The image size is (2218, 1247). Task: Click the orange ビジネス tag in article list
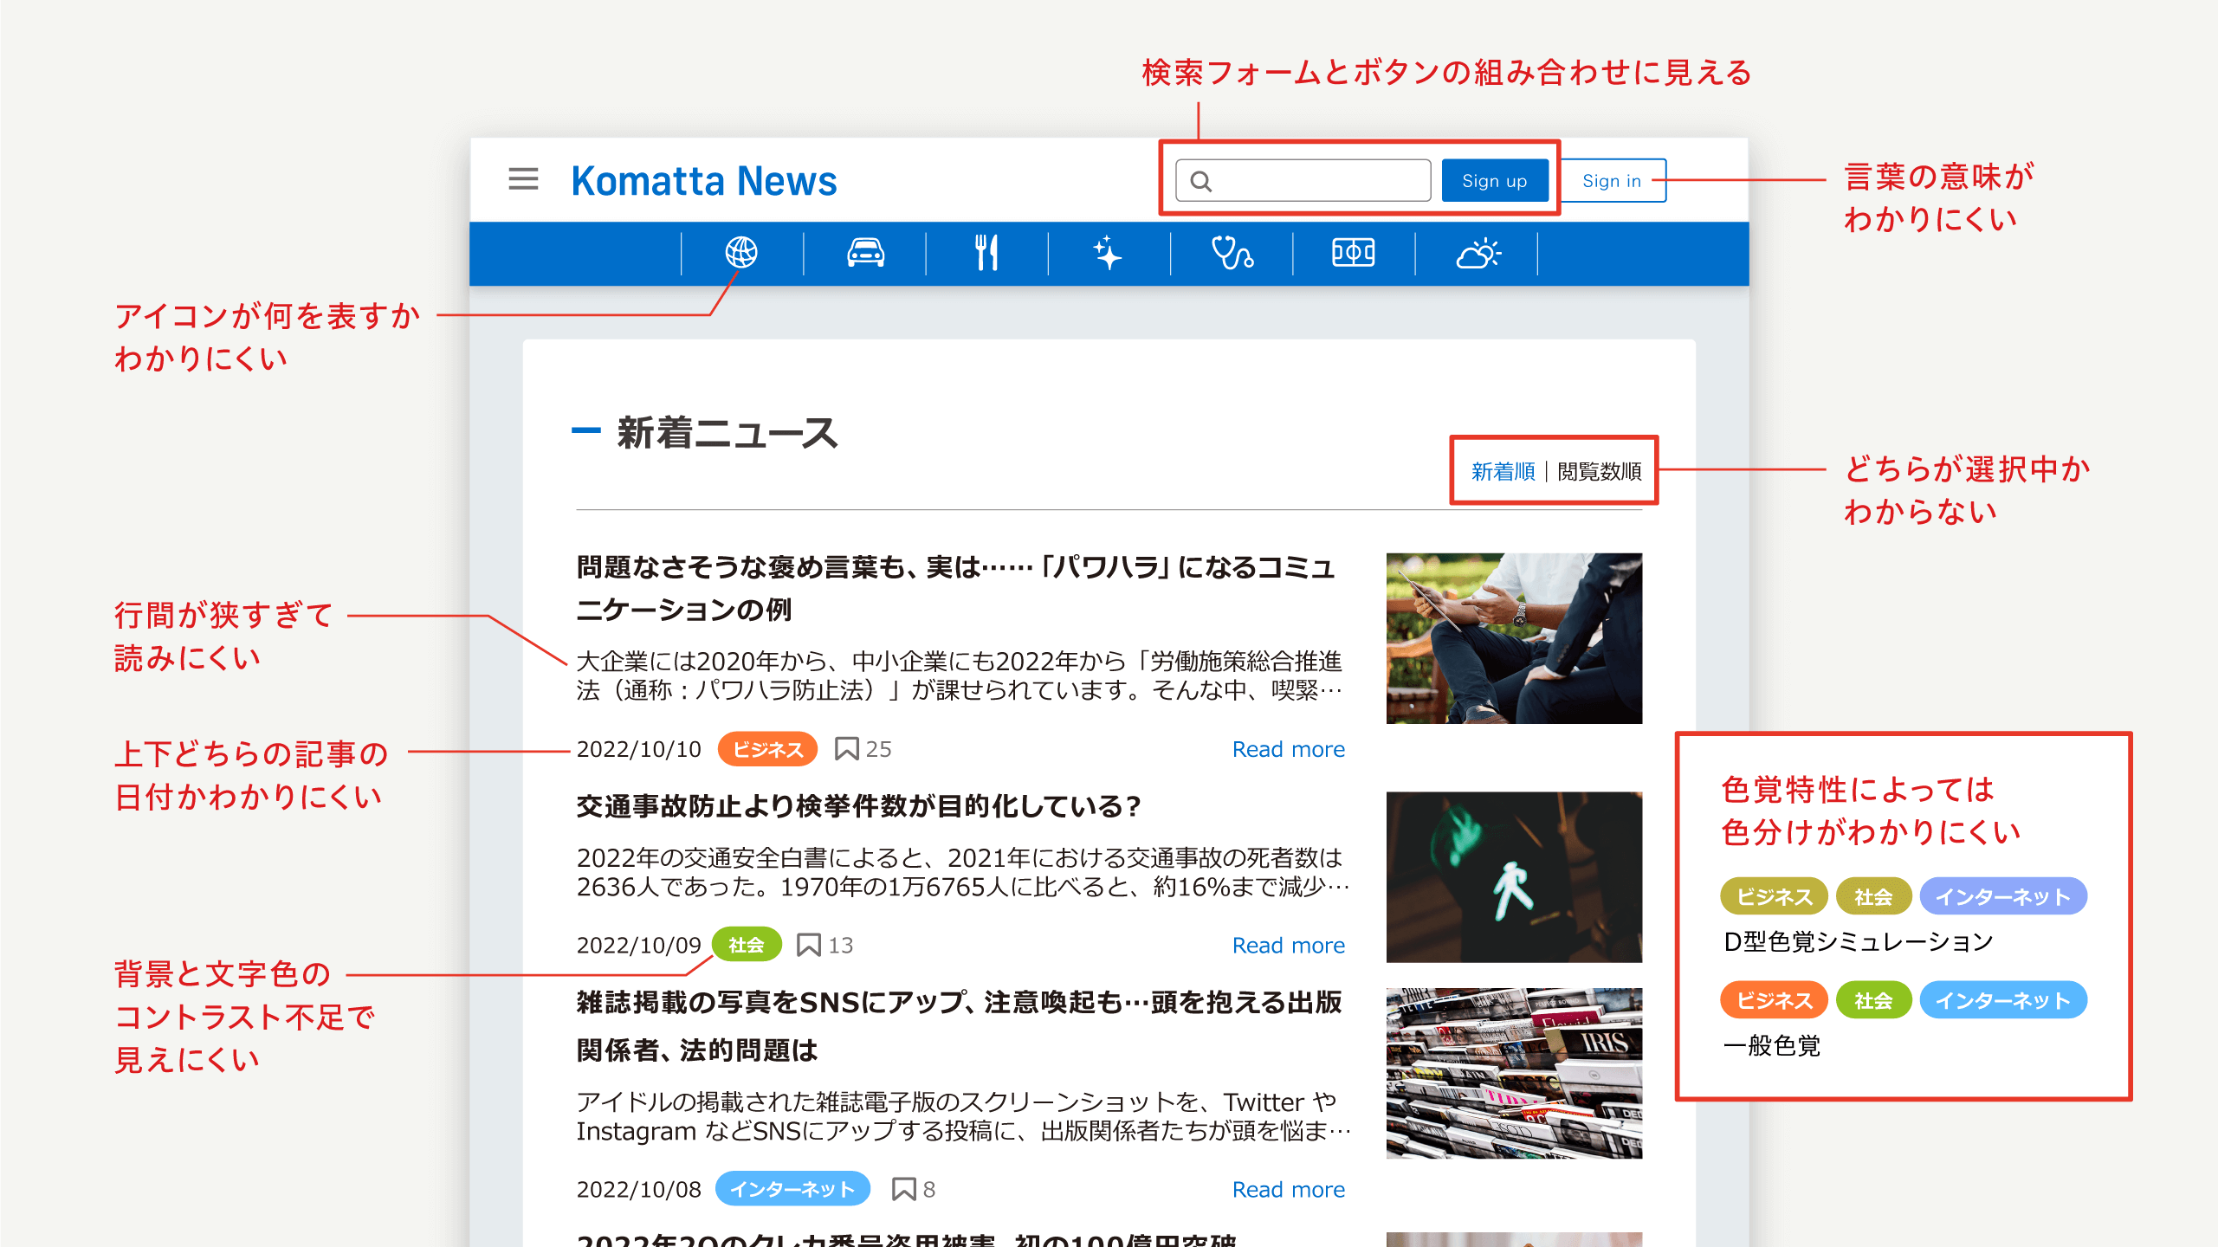[767, 749]
